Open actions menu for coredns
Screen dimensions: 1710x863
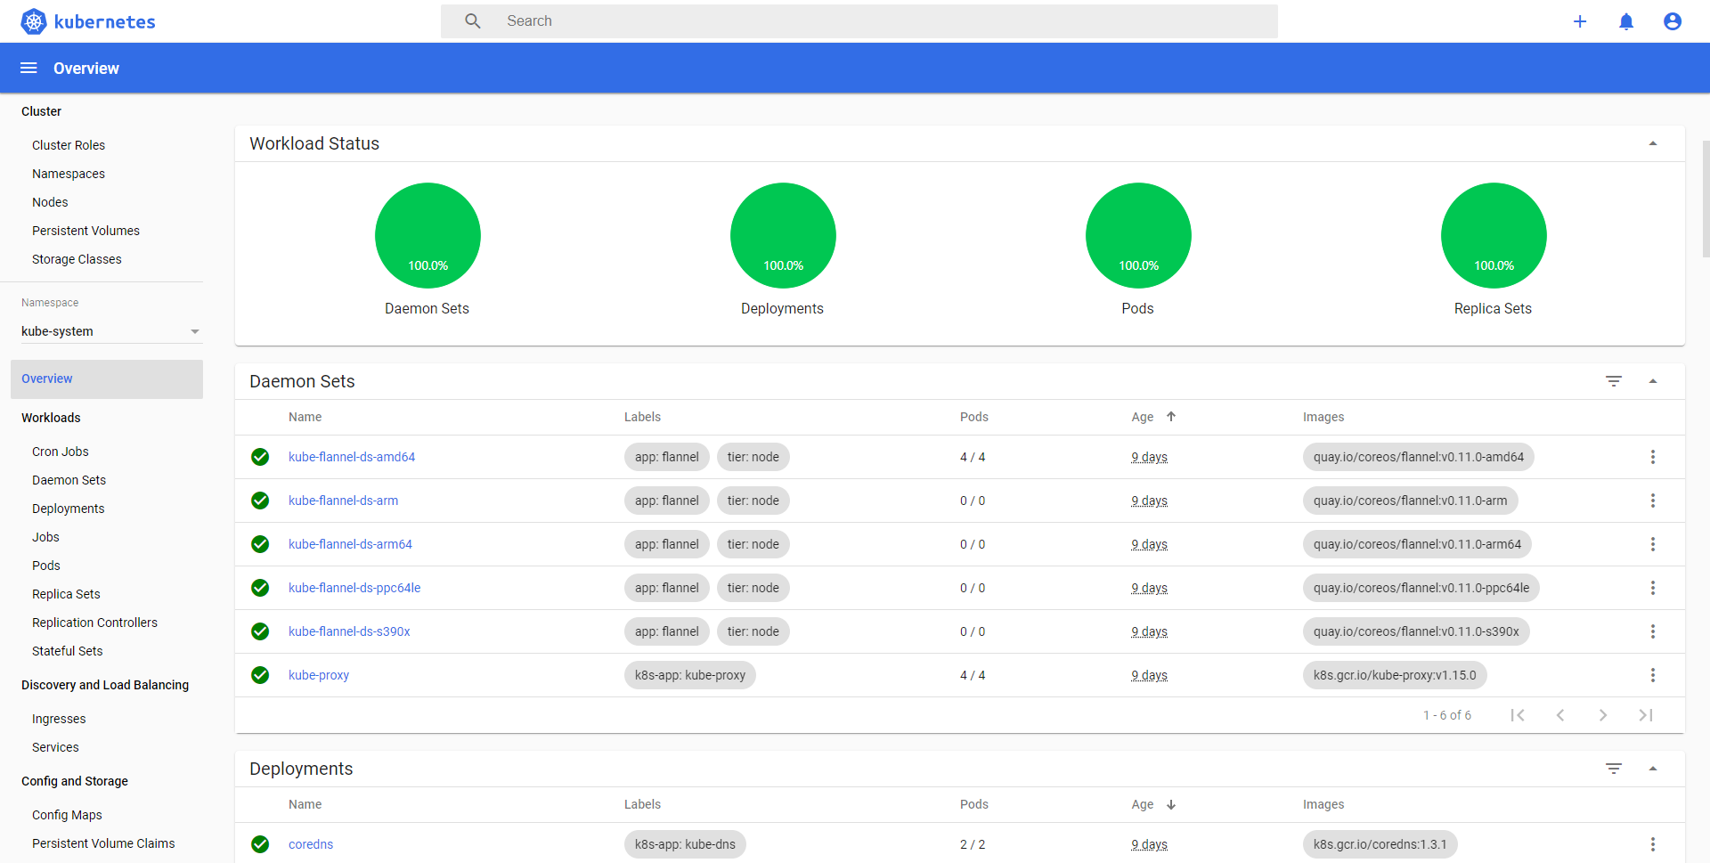(x=1653, y=844)
